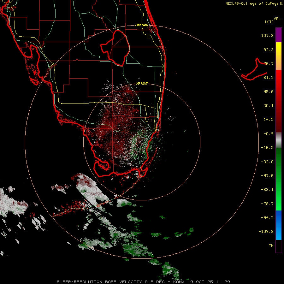
Task: Click the purple segment of the color bar
Action: [x=279, y=35]
